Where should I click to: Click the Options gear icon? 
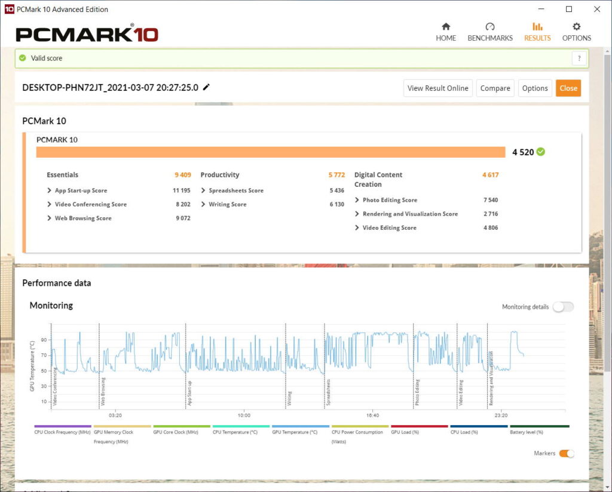(577, 26)
